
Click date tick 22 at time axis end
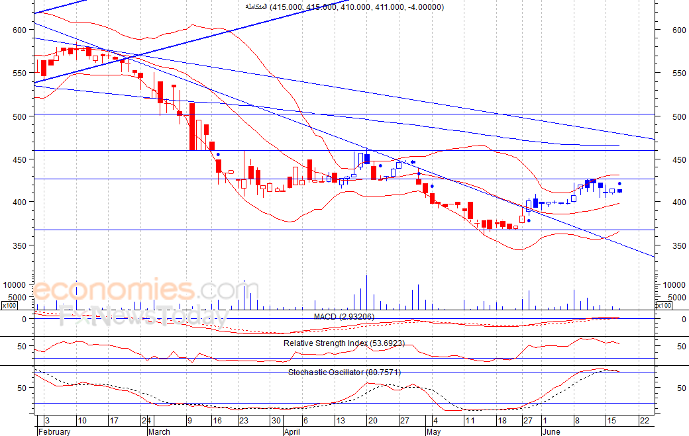[x=643, y=421]
